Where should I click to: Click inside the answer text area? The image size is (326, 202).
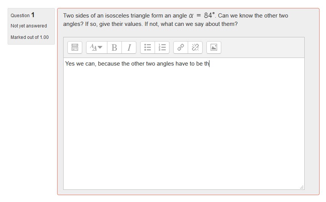[x=184, y=123]
